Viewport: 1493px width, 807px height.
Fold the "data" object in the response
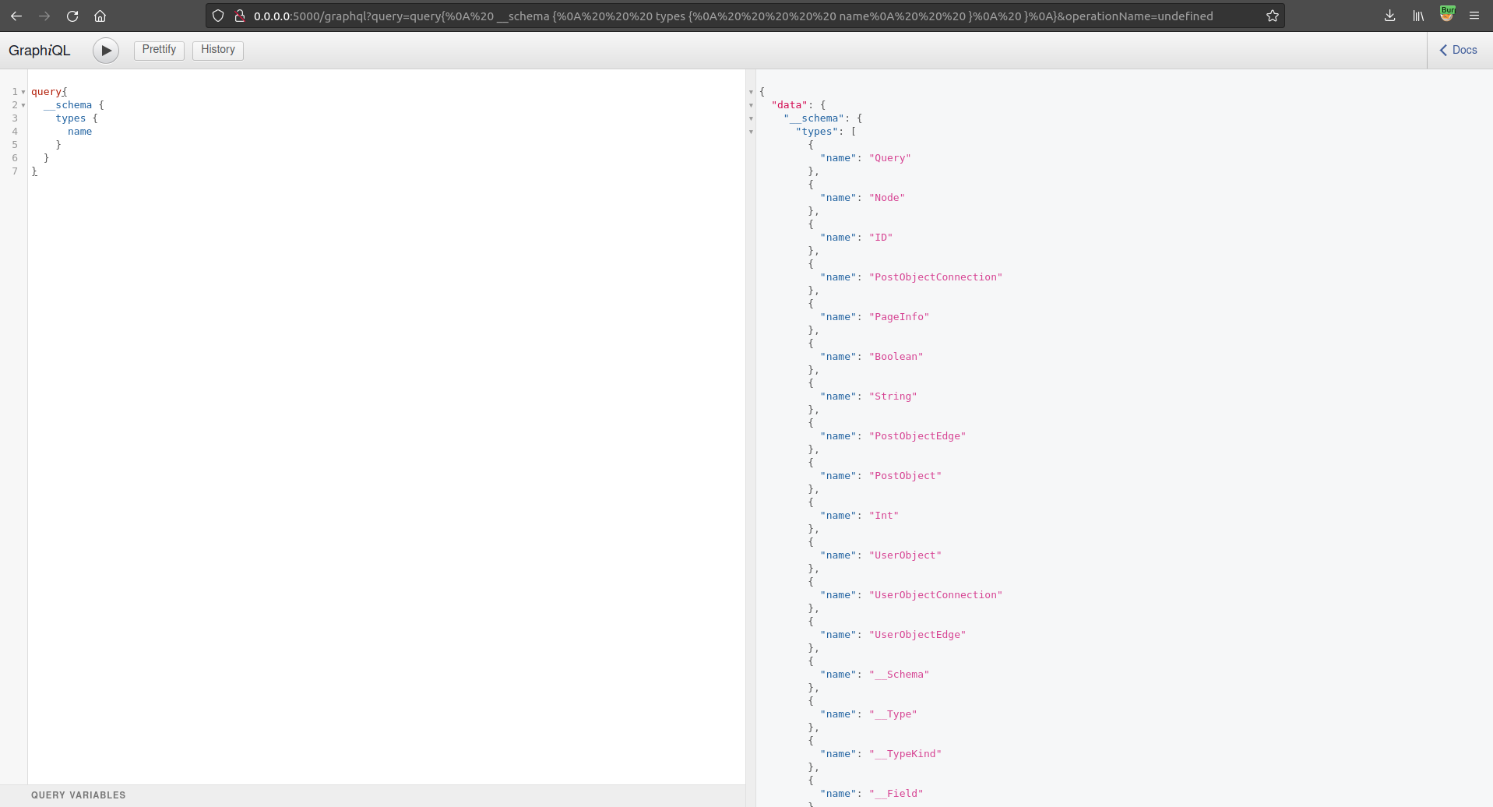click(751, 105)
